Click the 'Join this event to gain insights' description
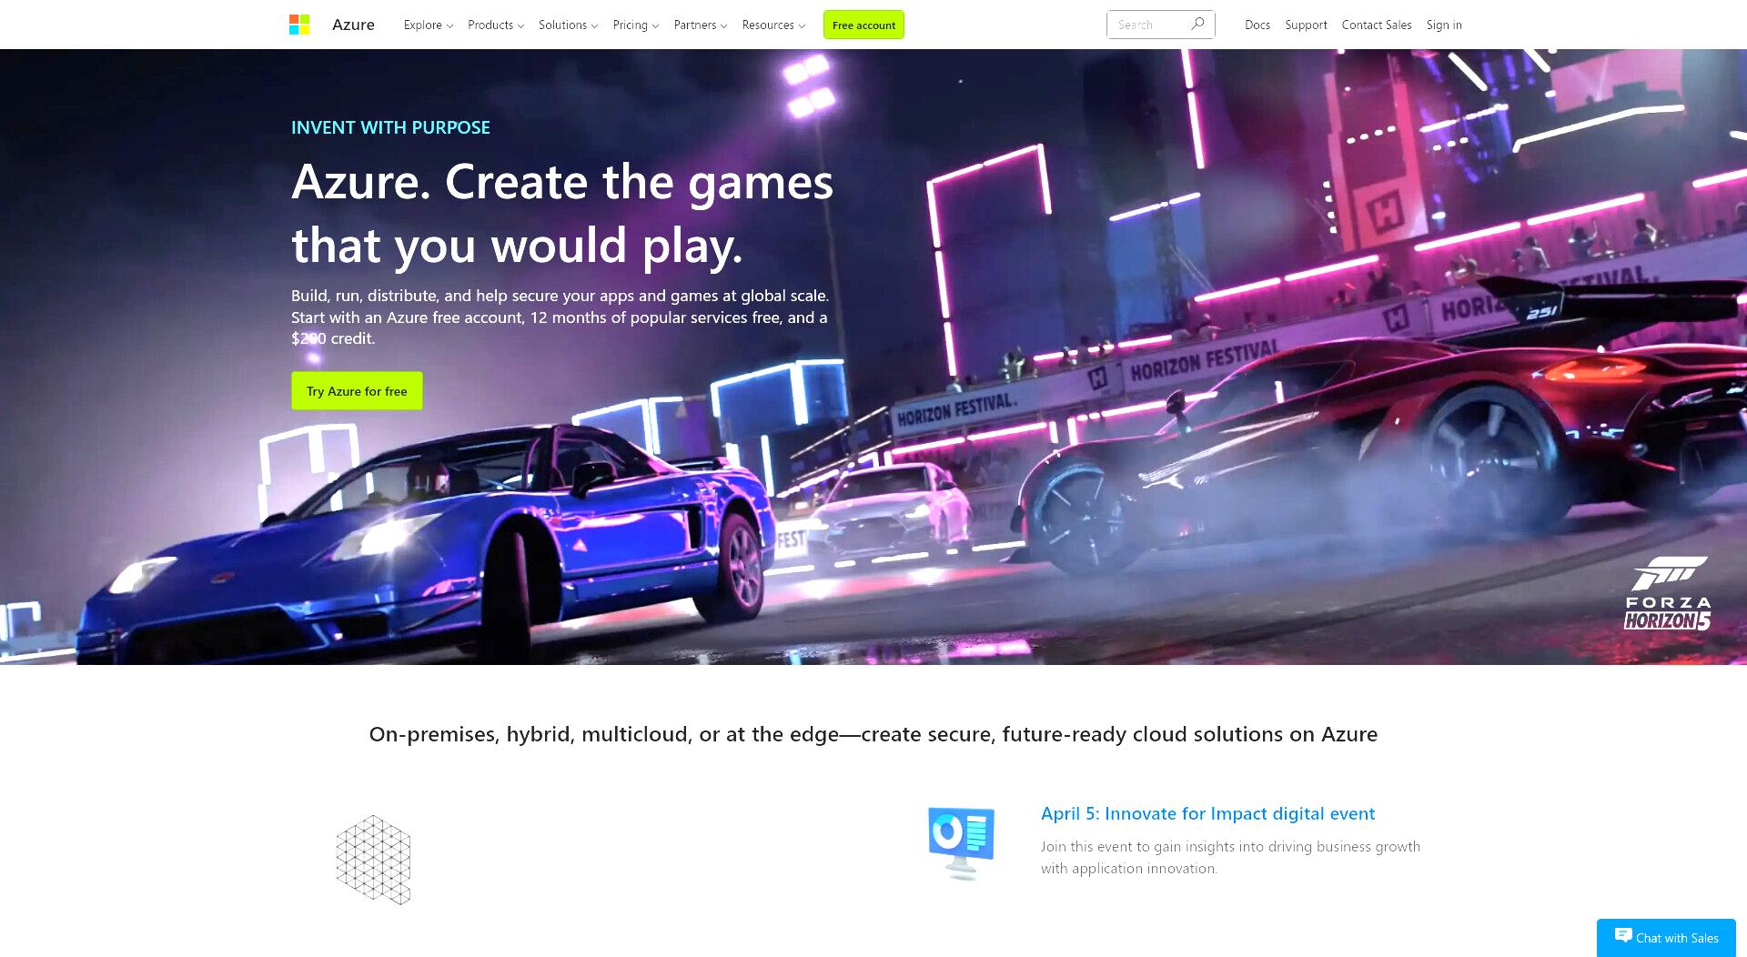1747x957 pixels. (x=1230, y=857)
